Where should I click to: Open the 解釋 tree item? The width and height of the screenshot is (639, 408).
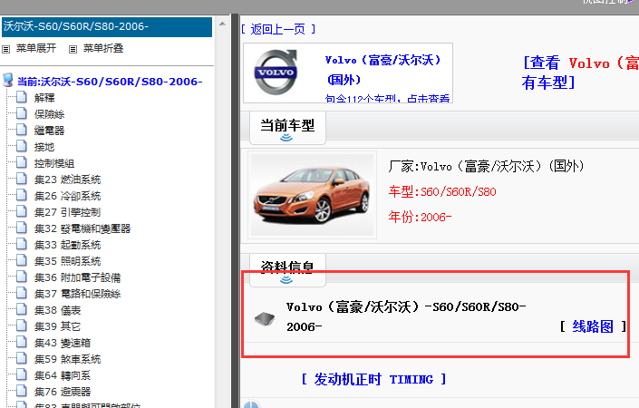tap(44, 98)
